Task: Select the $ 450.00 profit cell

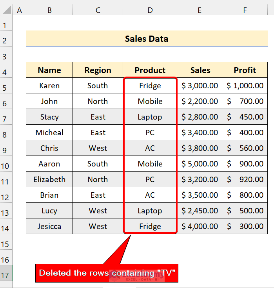Action: tap(245, 116)
